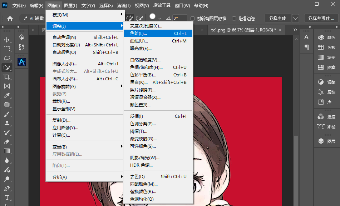
Task: Expand the 图像旋转(G) submenu
Action: (85, 86)
